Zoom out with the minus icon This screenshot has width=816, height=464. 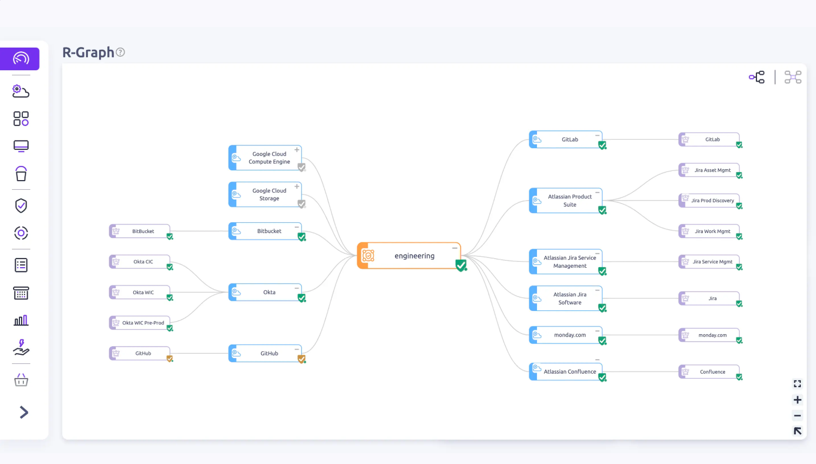[798, 416]
